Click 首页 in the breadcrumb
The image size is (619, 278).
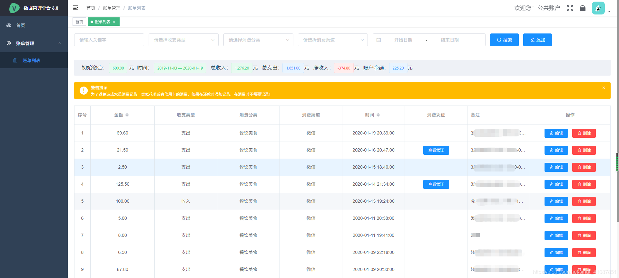click(x=91, y=8)
